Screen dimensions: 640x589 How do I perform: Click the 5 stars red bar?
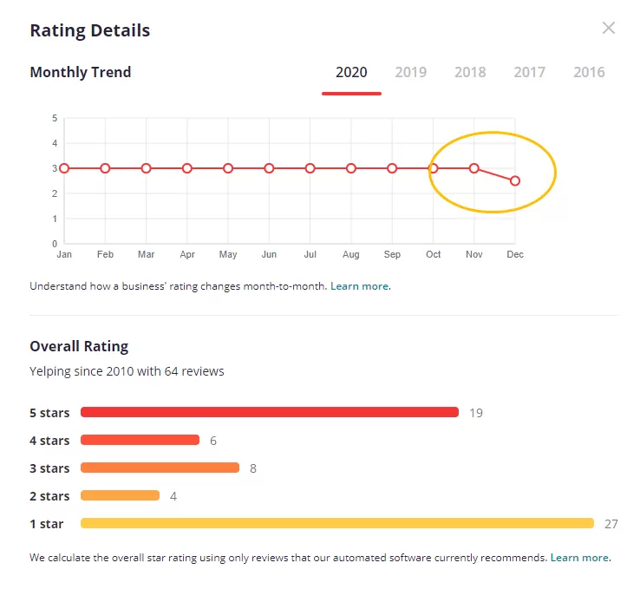tap(270, 412)
